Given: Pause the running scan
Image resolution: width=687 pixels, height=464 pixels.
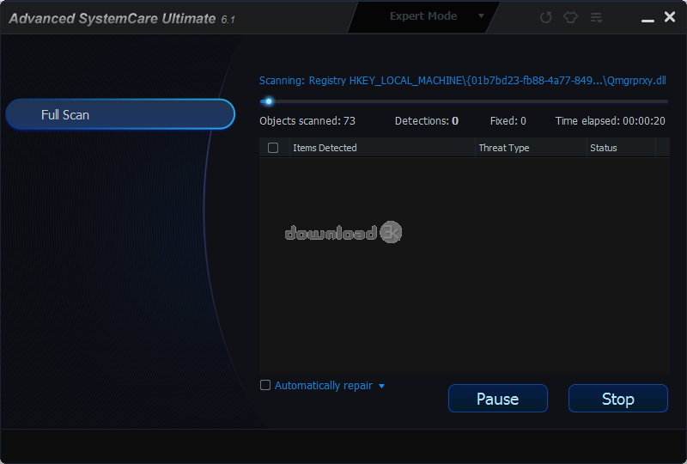Looking at the screenshot, I should coord(498,399).
